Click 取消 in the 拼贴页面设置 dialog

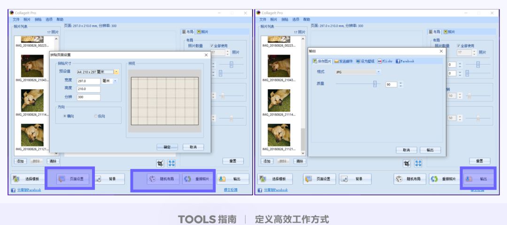pyautogui.click(x=193, y=147)
